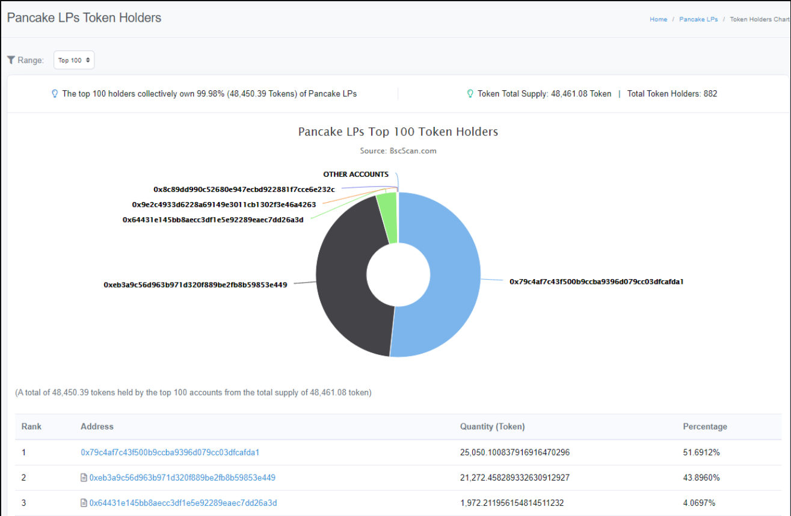Viewport: 791px width, 516px height.
Task: Open address 0xeb3a9c56d963b971 link in table
Action: coord(182,478)
